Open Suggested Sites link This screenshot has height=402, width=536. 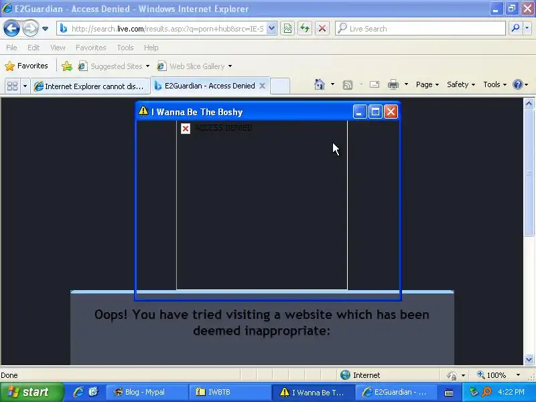click(x=110, y=66)
